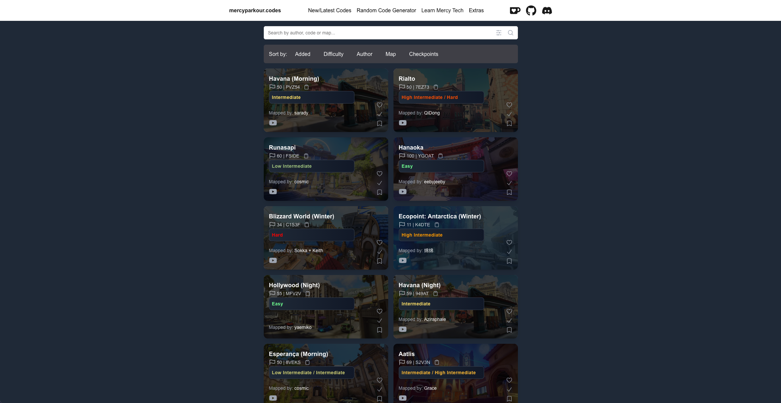781x403 pixels.
Task: Sort maps by Difficulty
Action: [333, 54]
